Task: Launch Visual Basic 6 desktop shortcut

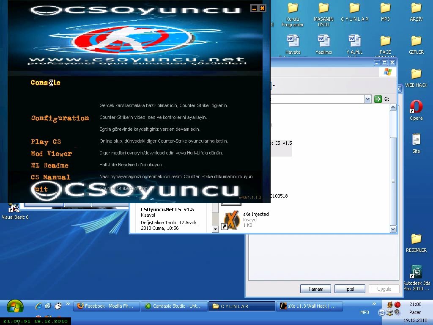Action: tap(15, 211)
